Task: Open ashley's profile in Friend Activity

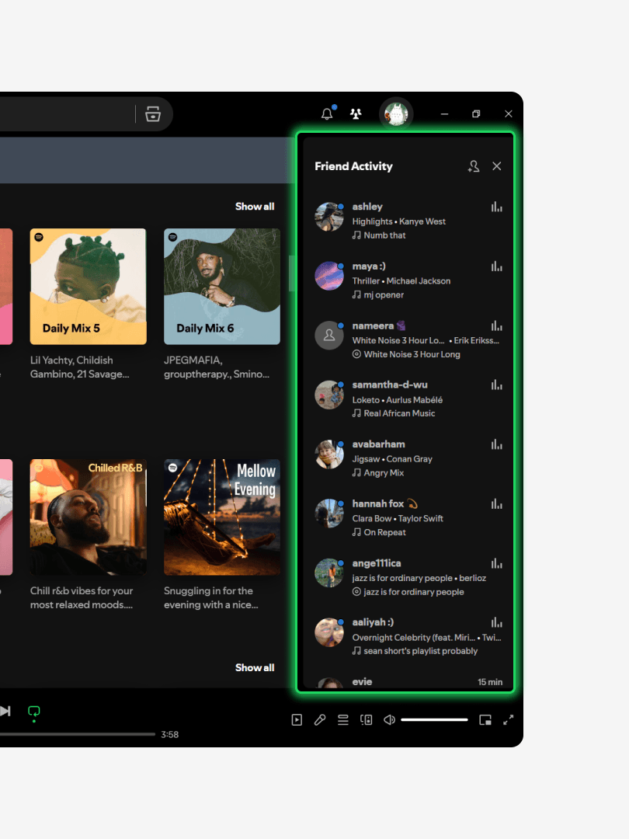Action: 367,207
